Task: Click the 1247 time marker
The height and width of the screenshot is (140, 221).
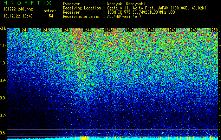Action: [x=150, y=30]
